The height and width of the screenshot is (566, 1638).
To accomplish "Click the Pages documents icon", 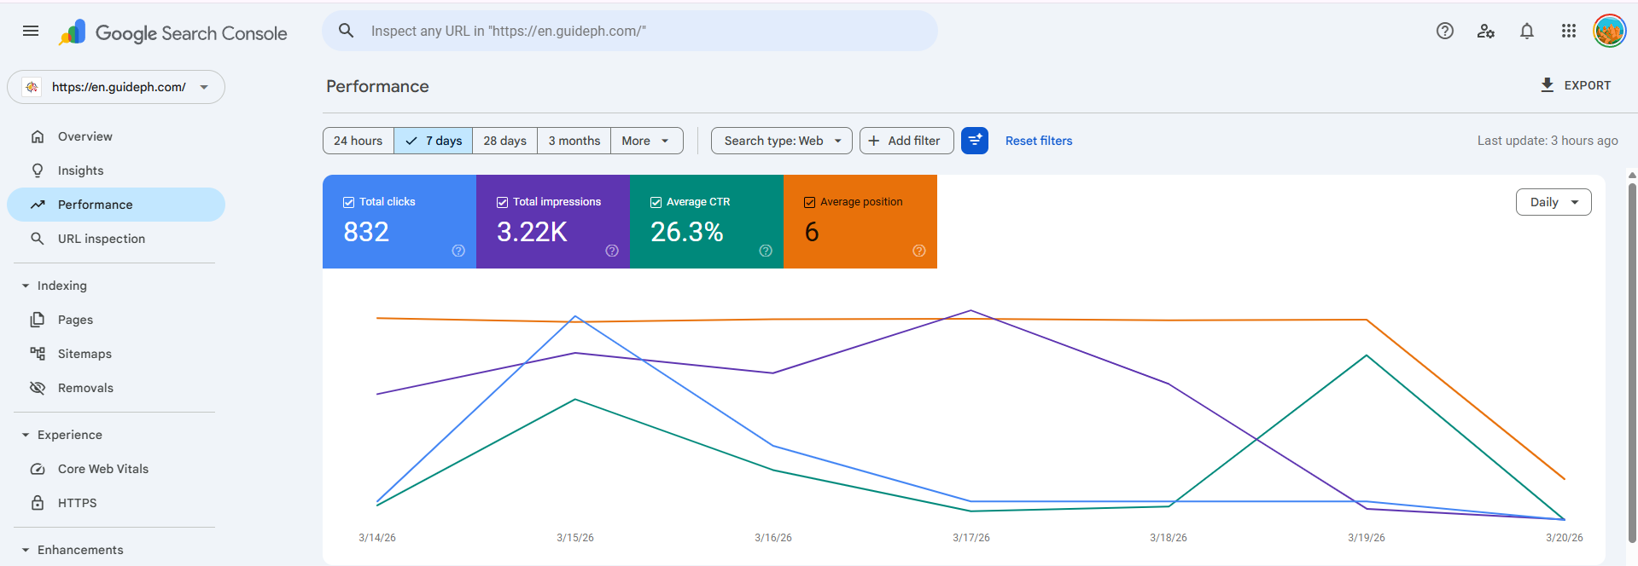I will coord(38,320).
